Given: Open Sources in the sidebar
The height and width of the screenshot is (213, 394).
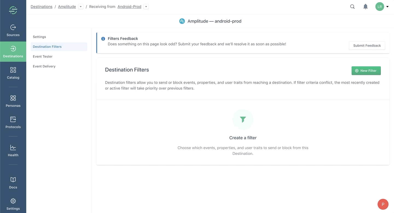Looking at the screenshot, I should [13, 31].
